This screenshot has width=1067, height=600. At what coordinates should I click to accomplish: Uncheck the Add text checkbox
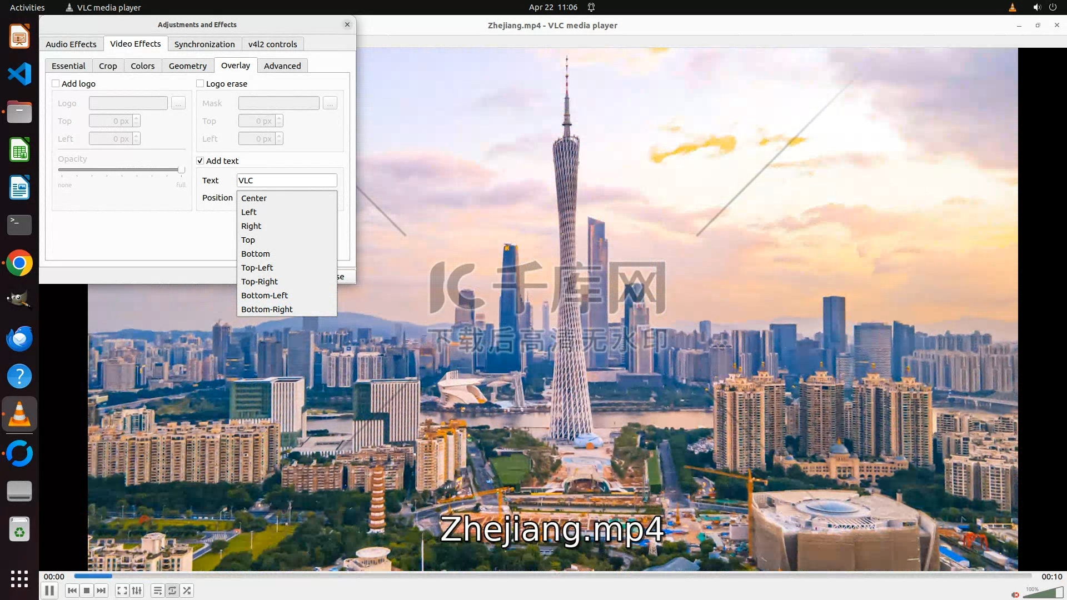click(200, 161)
